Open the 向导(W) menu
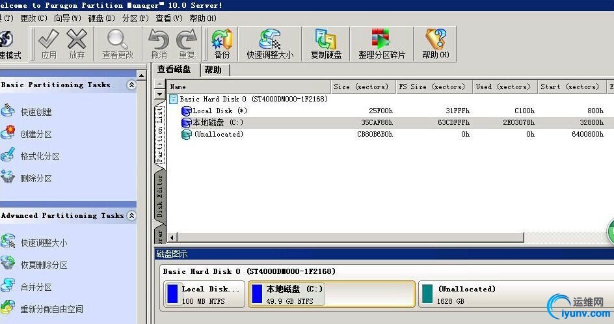 point(68,18)
